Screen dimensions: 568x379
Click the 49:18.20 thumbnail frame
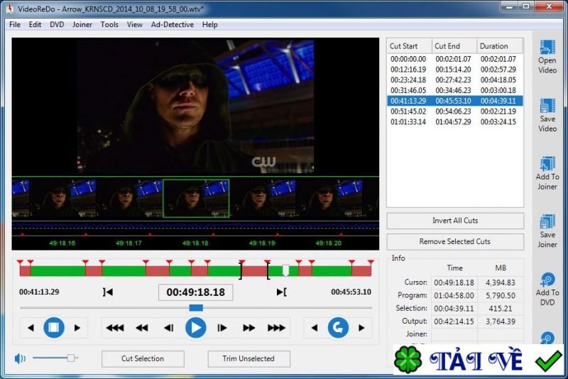(x=329, y=198)
